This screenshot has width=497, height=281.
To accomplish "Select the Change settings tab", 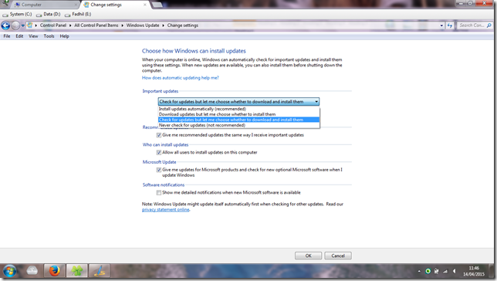I will coord(114,5).
